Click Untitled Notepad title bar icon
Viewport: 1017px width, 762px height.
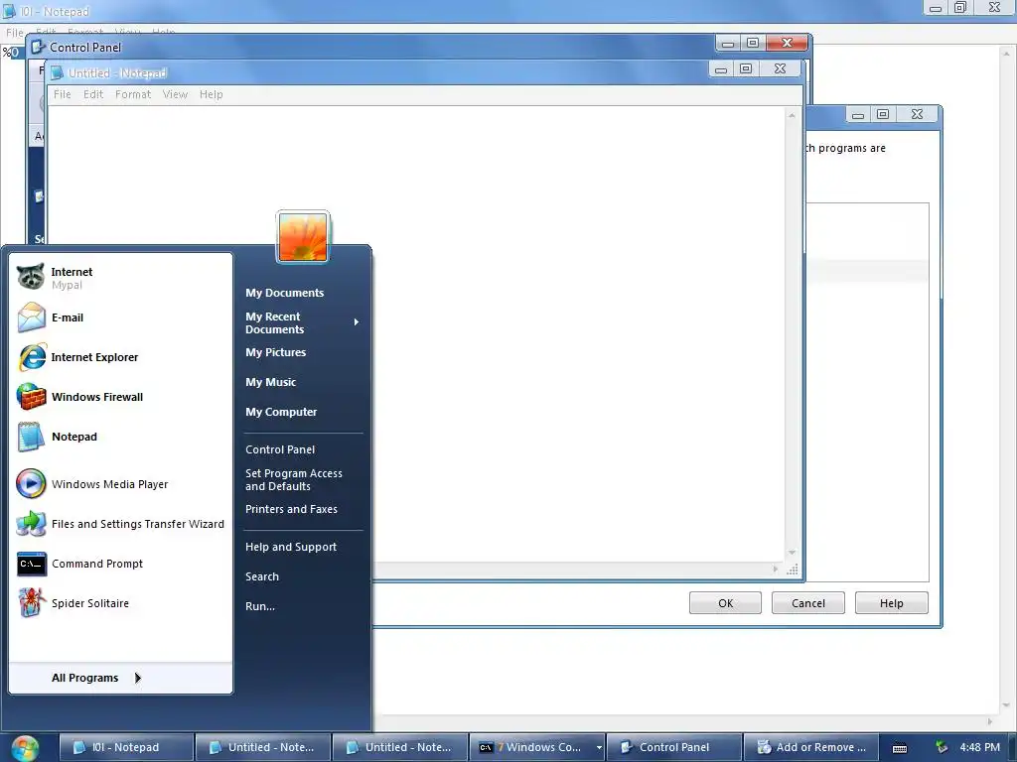click(57, 73)
